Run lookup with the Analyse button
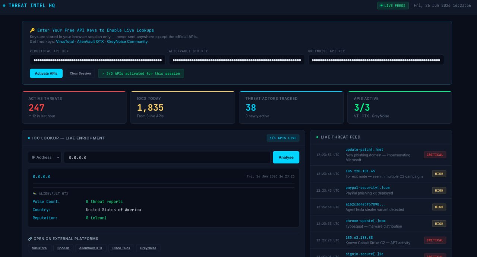Image resolution: width=477 pixels, height=257 pixels. pos(286,157)
